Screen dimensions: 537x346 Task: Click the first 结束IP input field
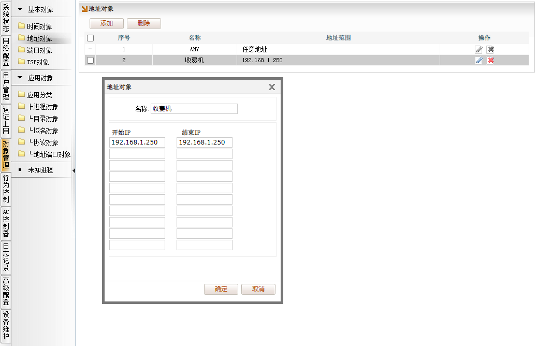[x=204, y=142]
